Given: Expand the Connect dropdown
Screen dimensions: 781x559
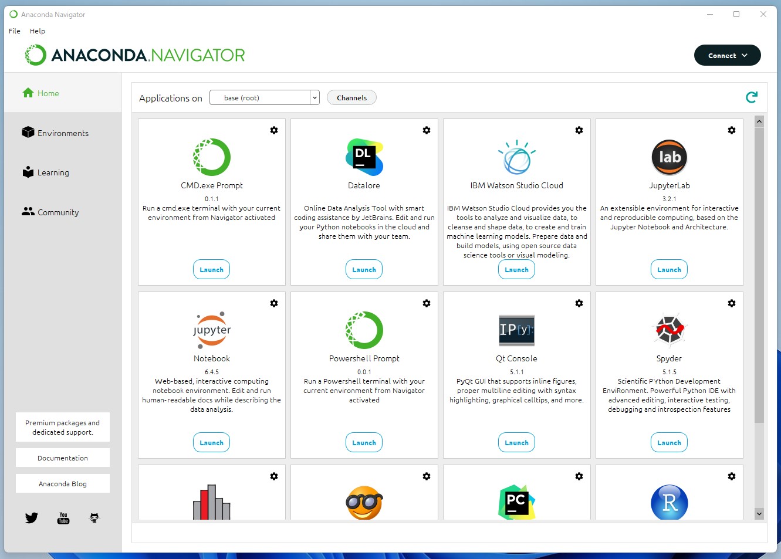Looking at the screenshot, I should pos(728,56).
